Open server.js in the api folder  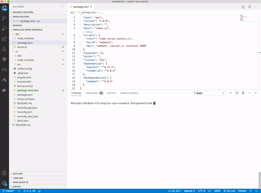point(38,47)
